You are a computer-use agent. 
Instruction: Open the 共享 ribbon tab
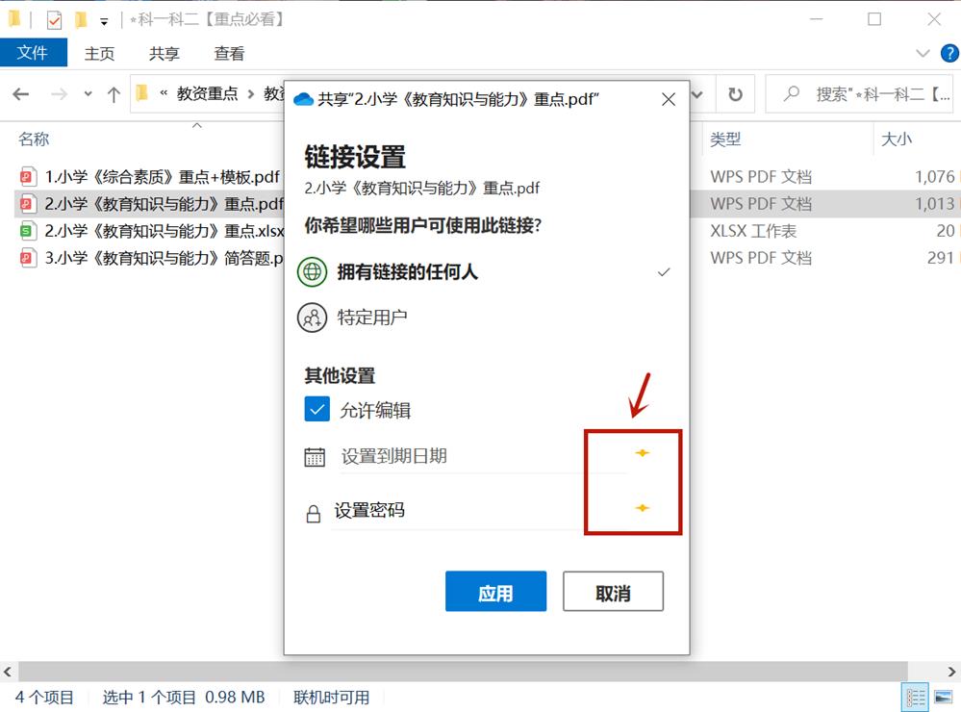click(163, 54)
